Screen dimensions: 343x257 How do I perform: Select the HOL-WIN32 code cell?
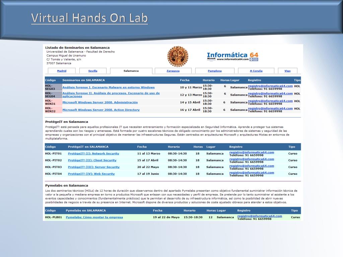[x=53, y=110]
